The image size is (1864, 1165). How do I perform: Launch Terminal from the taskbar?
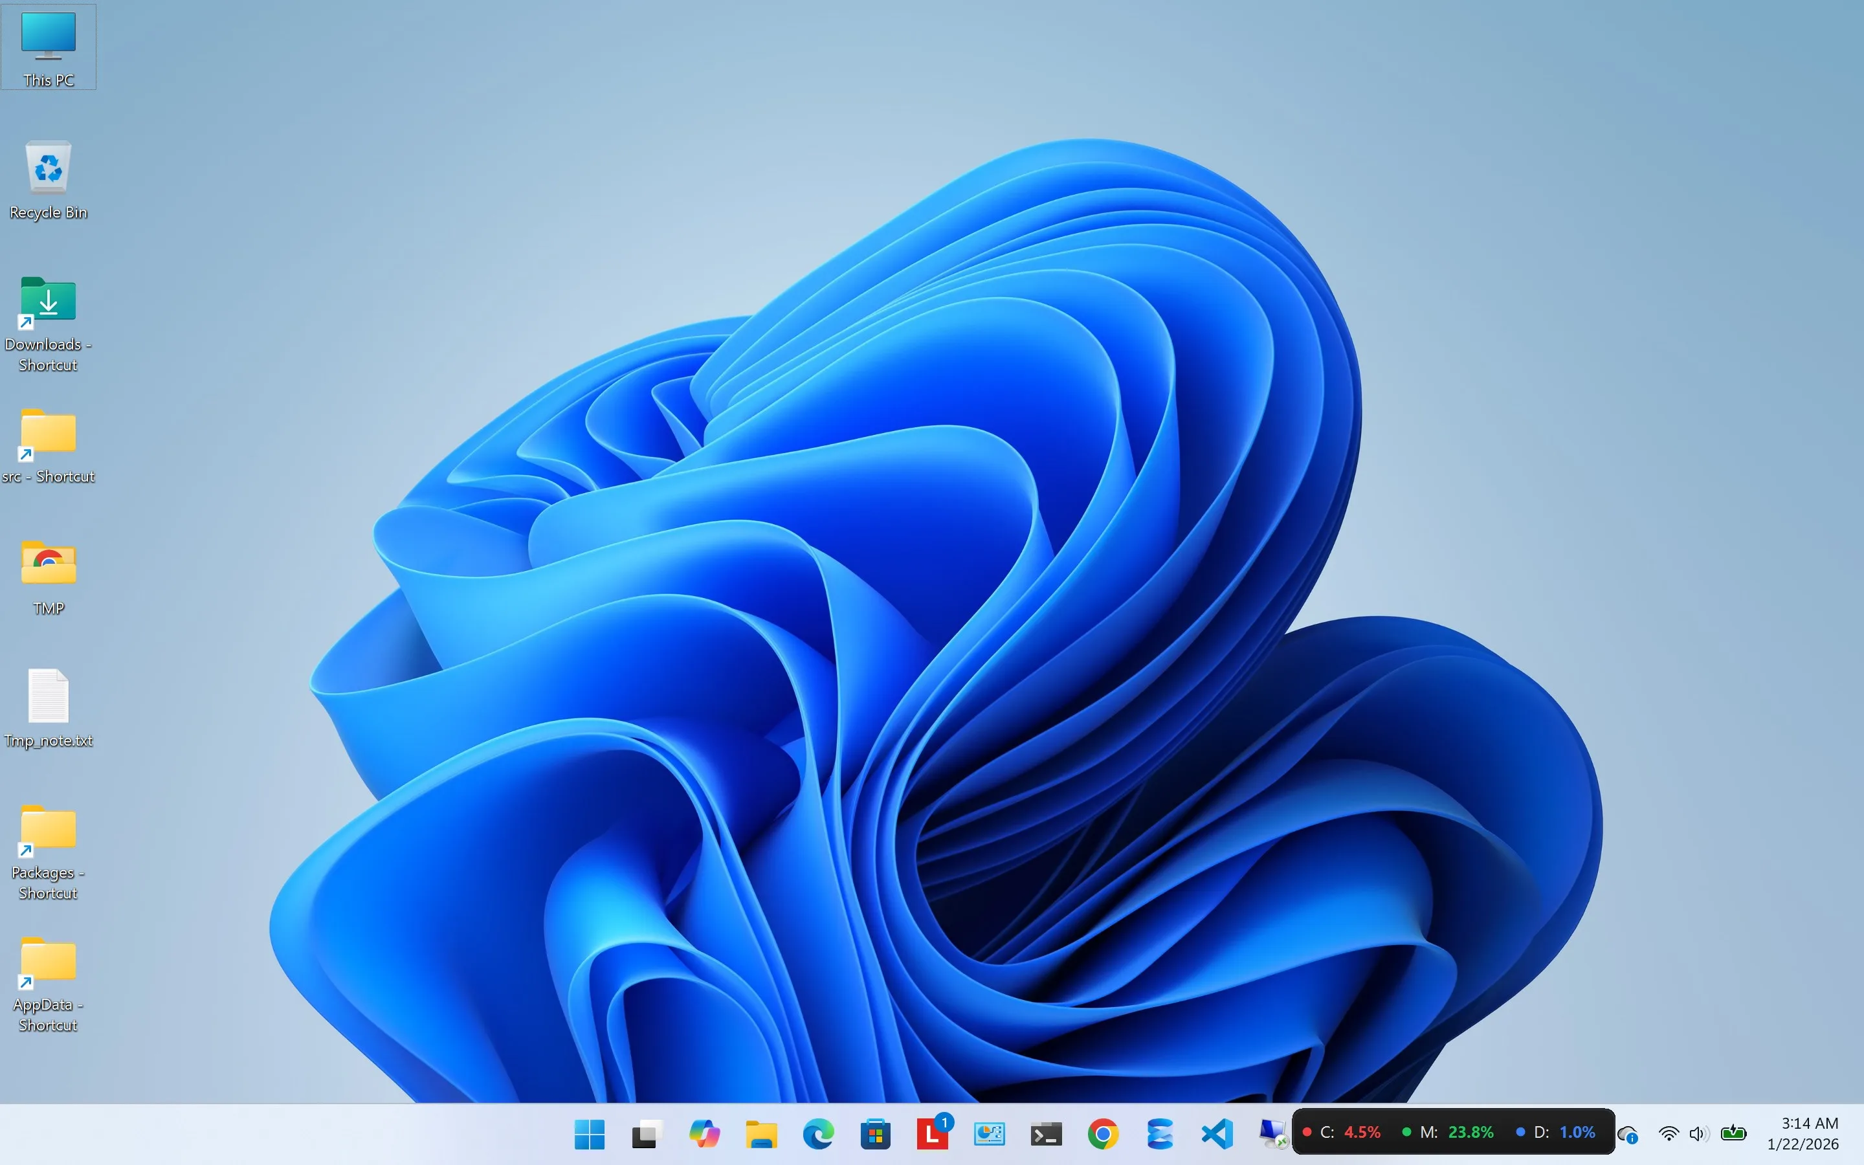(x=1046, y=1133)
